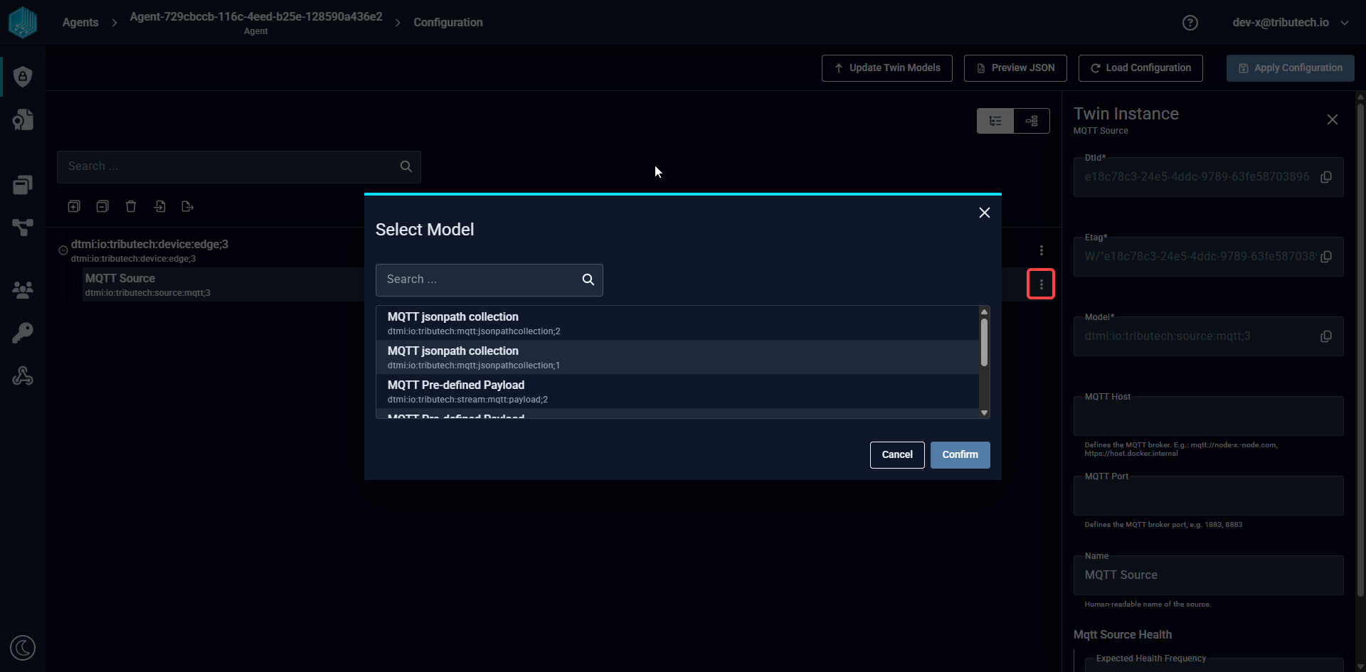The width and height of the screenshot is (1366, 672).
Task: Go to the Agents breadcrumb
Action: pos(80,23)
